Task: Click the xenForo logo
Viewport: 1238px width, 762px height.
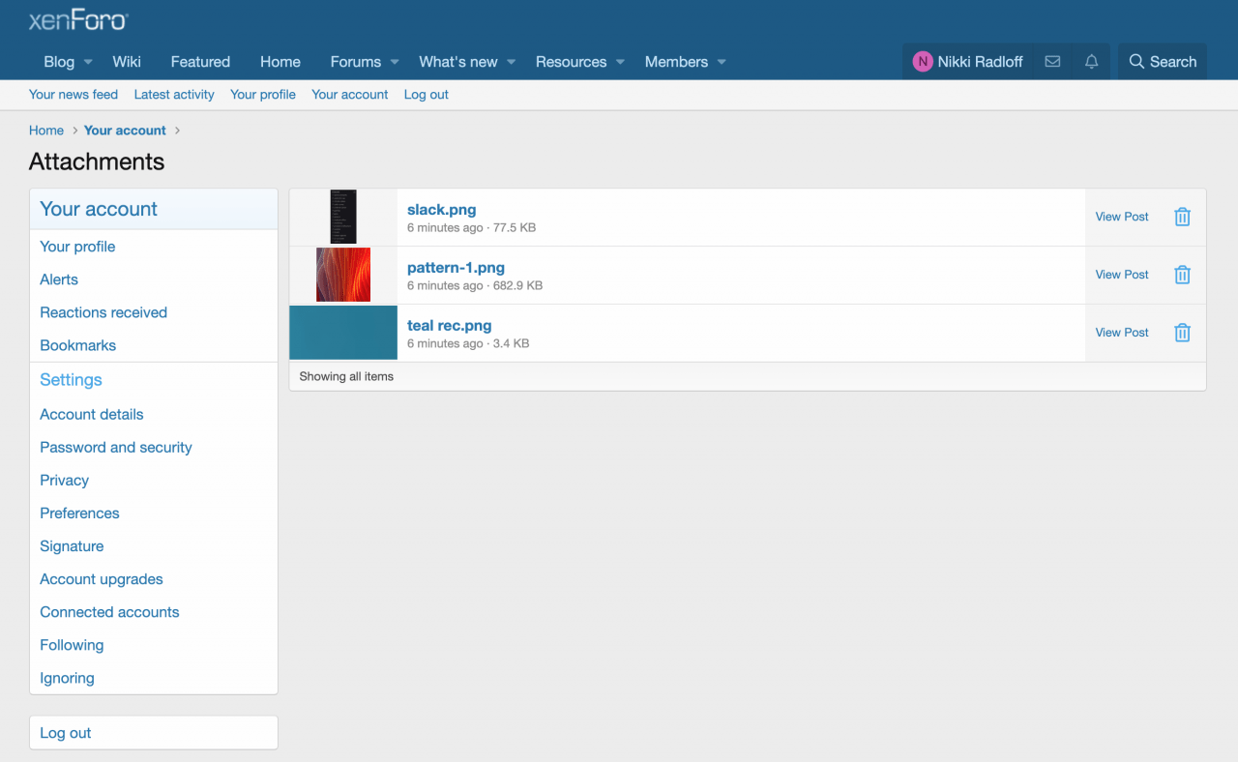Action: 78,20
